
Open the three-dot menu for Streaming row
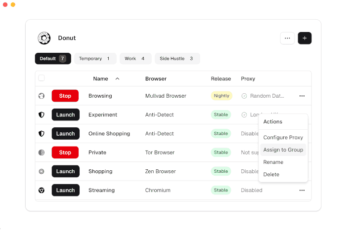(x=302, y=190)
